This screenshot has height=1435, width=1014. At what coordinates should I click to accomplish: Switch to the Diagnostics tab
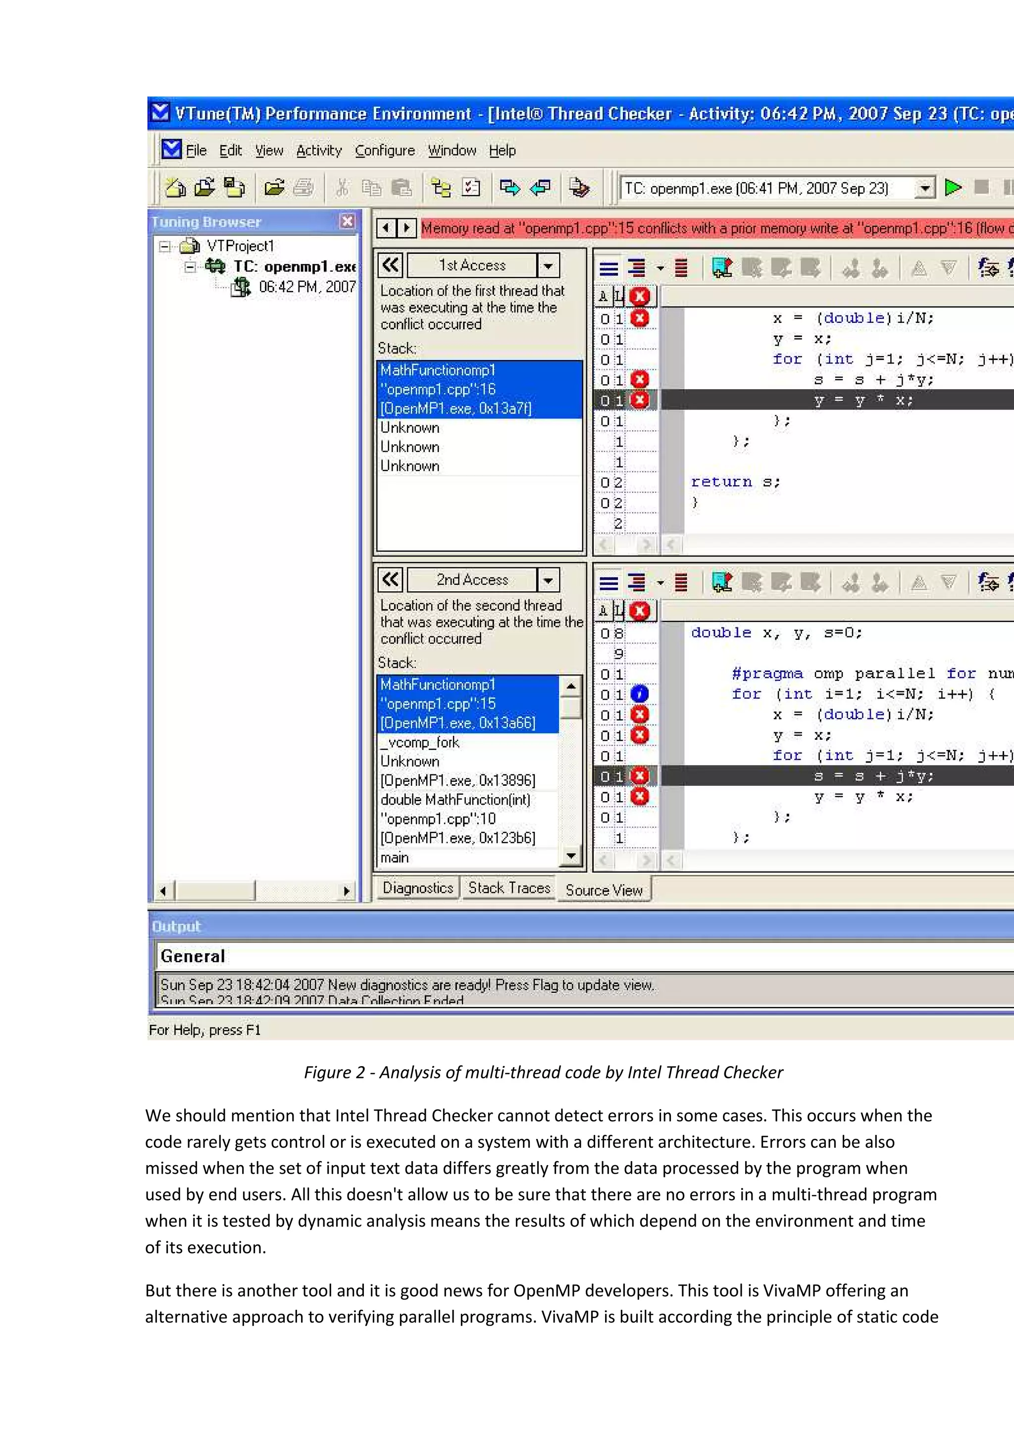point(418,888)
